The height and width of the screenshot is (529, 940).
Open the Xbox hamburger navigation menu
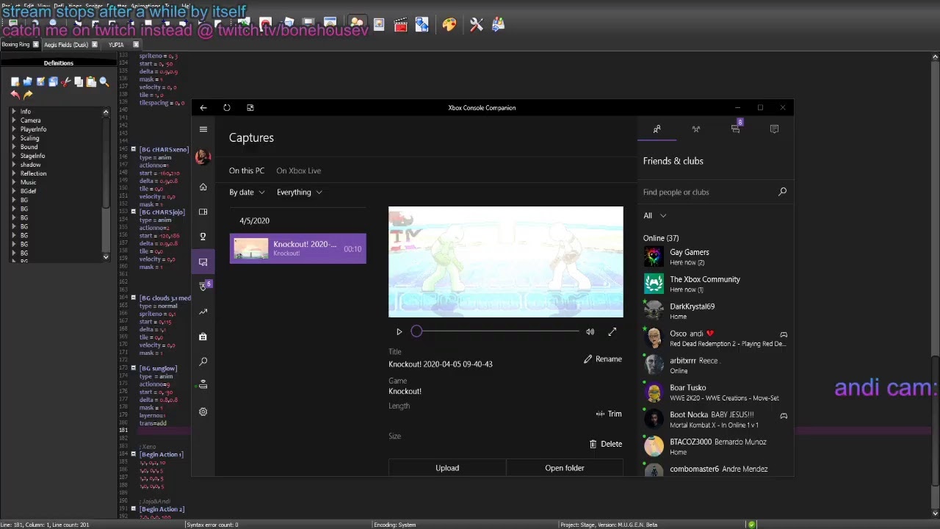[203, 129]
